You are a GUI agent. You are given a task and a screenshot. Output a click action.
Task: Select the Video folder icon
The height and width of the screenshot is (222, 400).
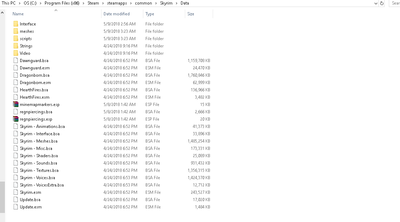(16, 53)
